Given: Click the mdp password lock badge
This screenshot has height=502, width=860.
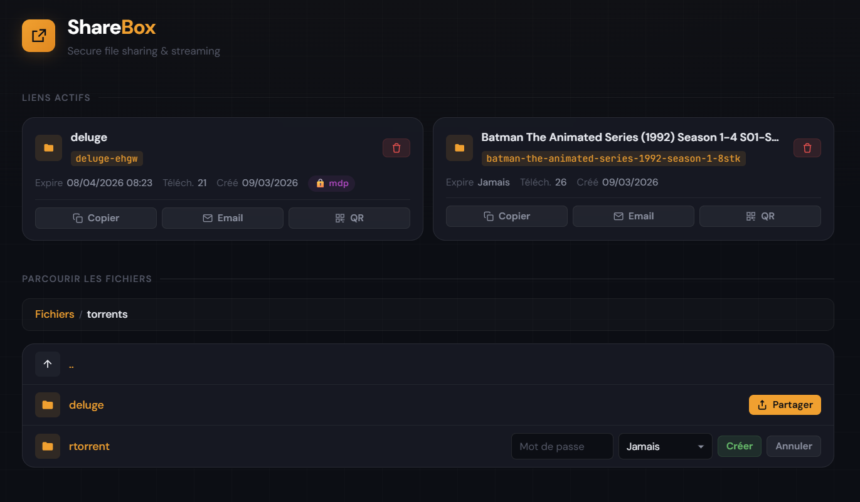Looking at the screenshot, I should 331,183.
